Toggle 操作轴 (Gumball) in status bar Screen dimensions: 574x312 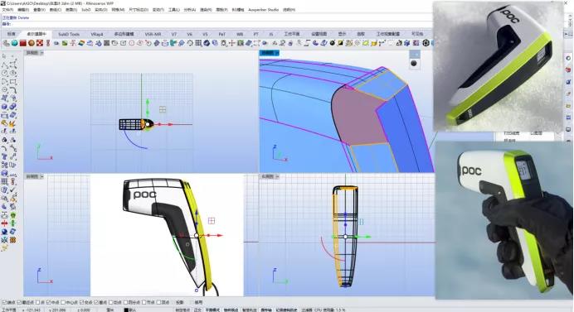point(266,310)
